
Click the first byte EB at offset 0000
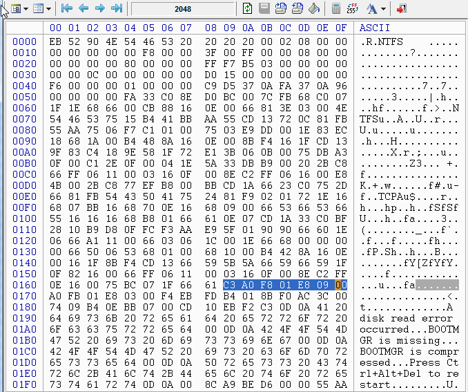point(55,41)
